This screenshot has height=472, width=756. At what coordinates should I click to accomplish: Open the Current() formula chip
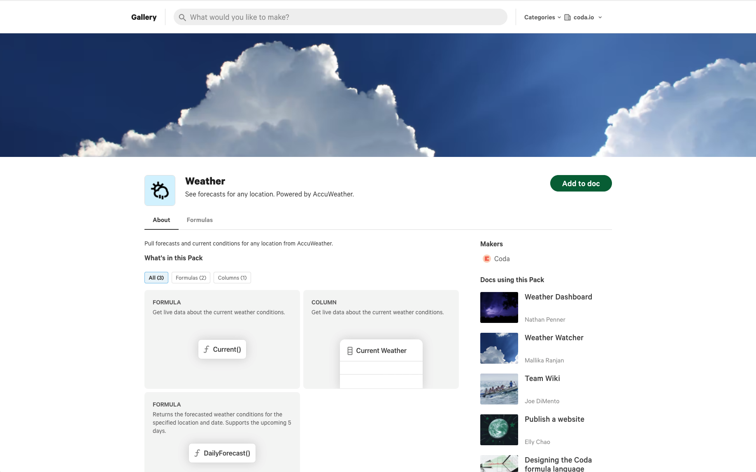pos(222,349)
